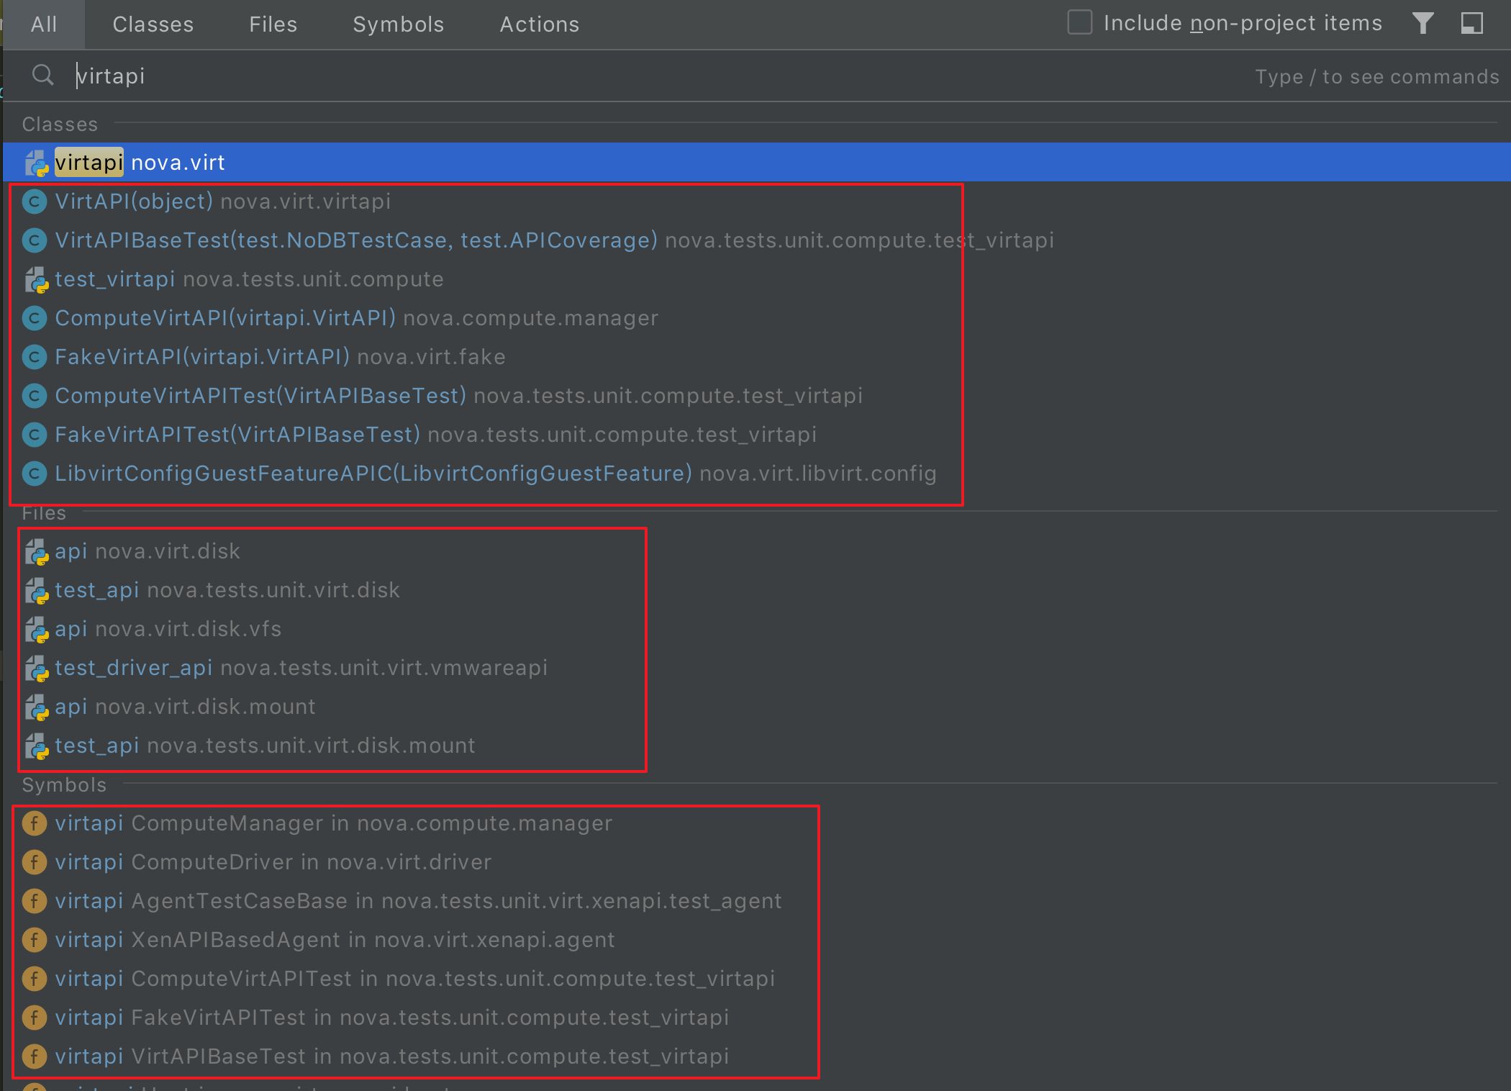Screen dimensions: 1511x1091
Task: Enable Include non-project items checkbox
Action: coord(1079,23)
